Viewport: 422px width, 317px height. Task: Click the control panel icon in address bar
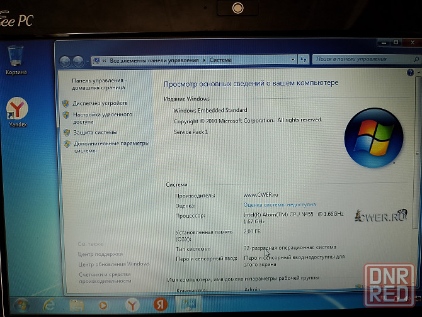[96, 60]
